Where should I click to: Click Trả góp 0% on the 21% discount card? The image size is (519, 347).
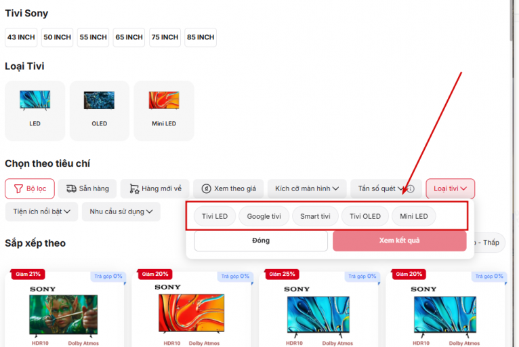click(x=108, y=276)
